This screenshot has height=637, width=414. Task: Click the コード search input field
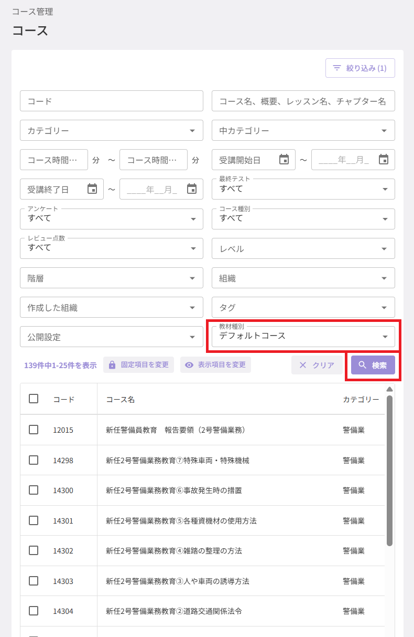[x=112, y=101]
